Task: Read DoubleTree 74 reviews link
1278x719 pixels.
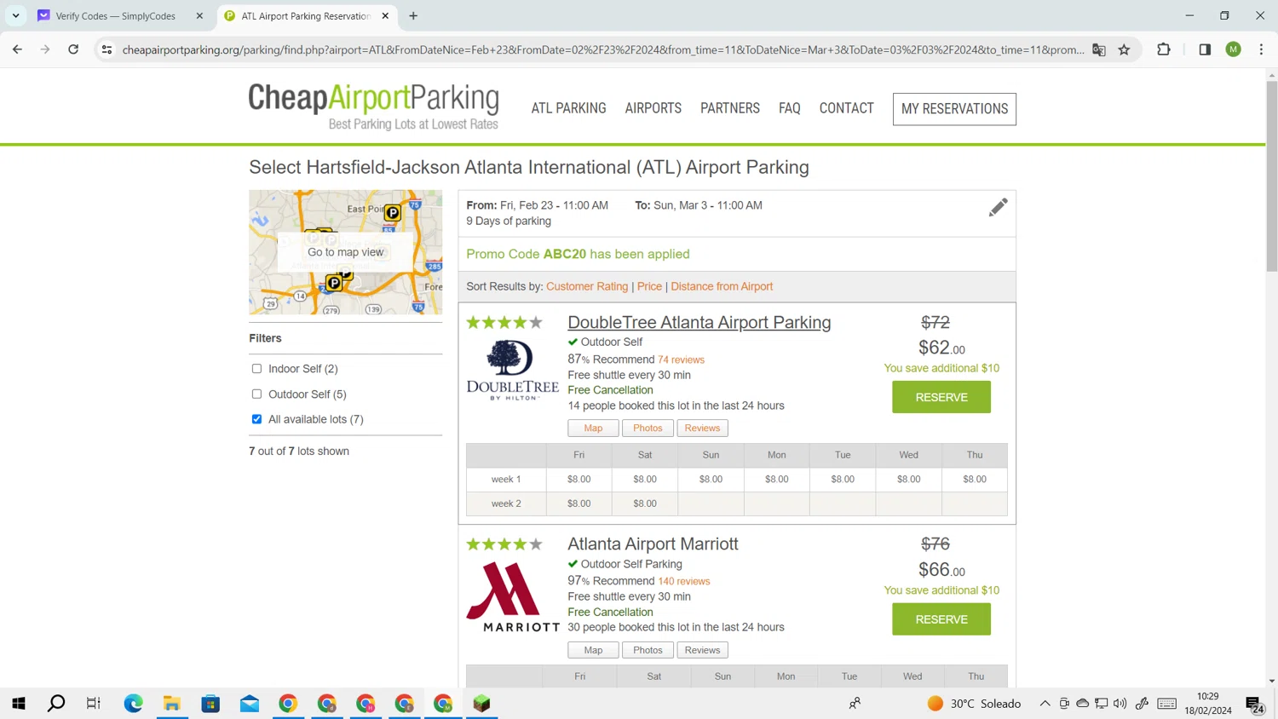Action: [x=681, y=359]
